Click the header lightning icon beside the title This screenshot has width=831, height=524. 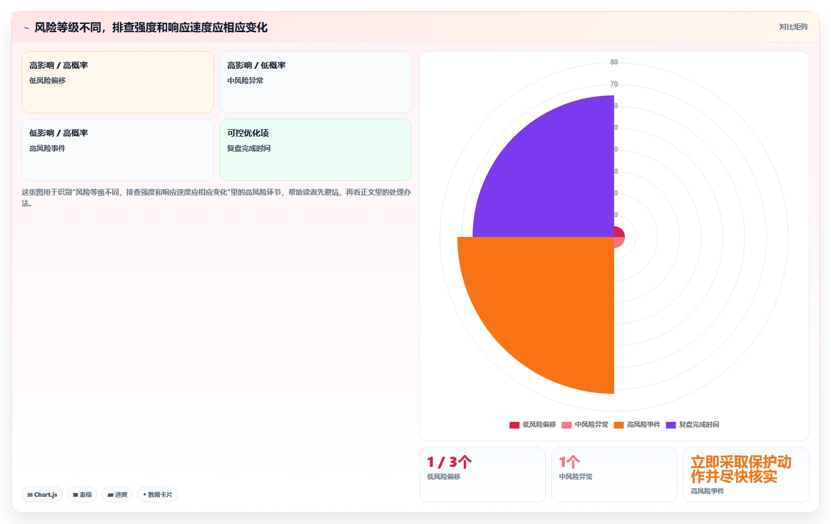(26, 28)
